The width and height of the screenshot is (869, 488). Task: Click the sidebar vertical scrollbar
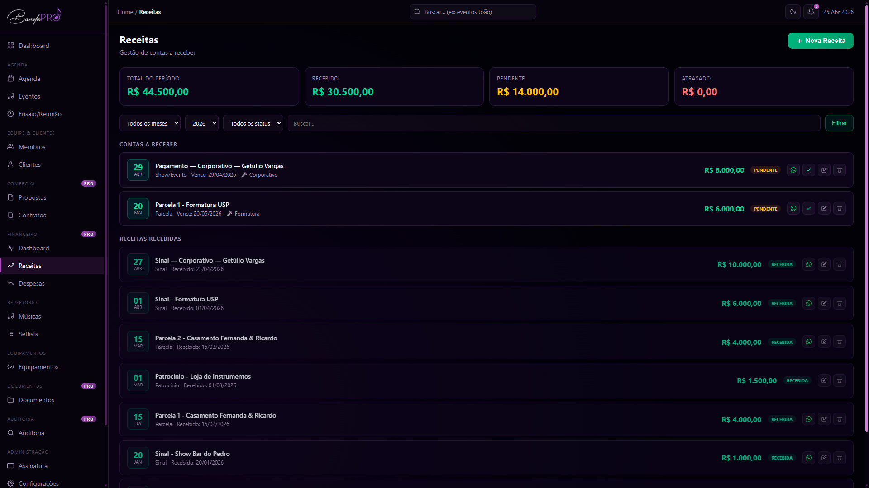point(106,215)
